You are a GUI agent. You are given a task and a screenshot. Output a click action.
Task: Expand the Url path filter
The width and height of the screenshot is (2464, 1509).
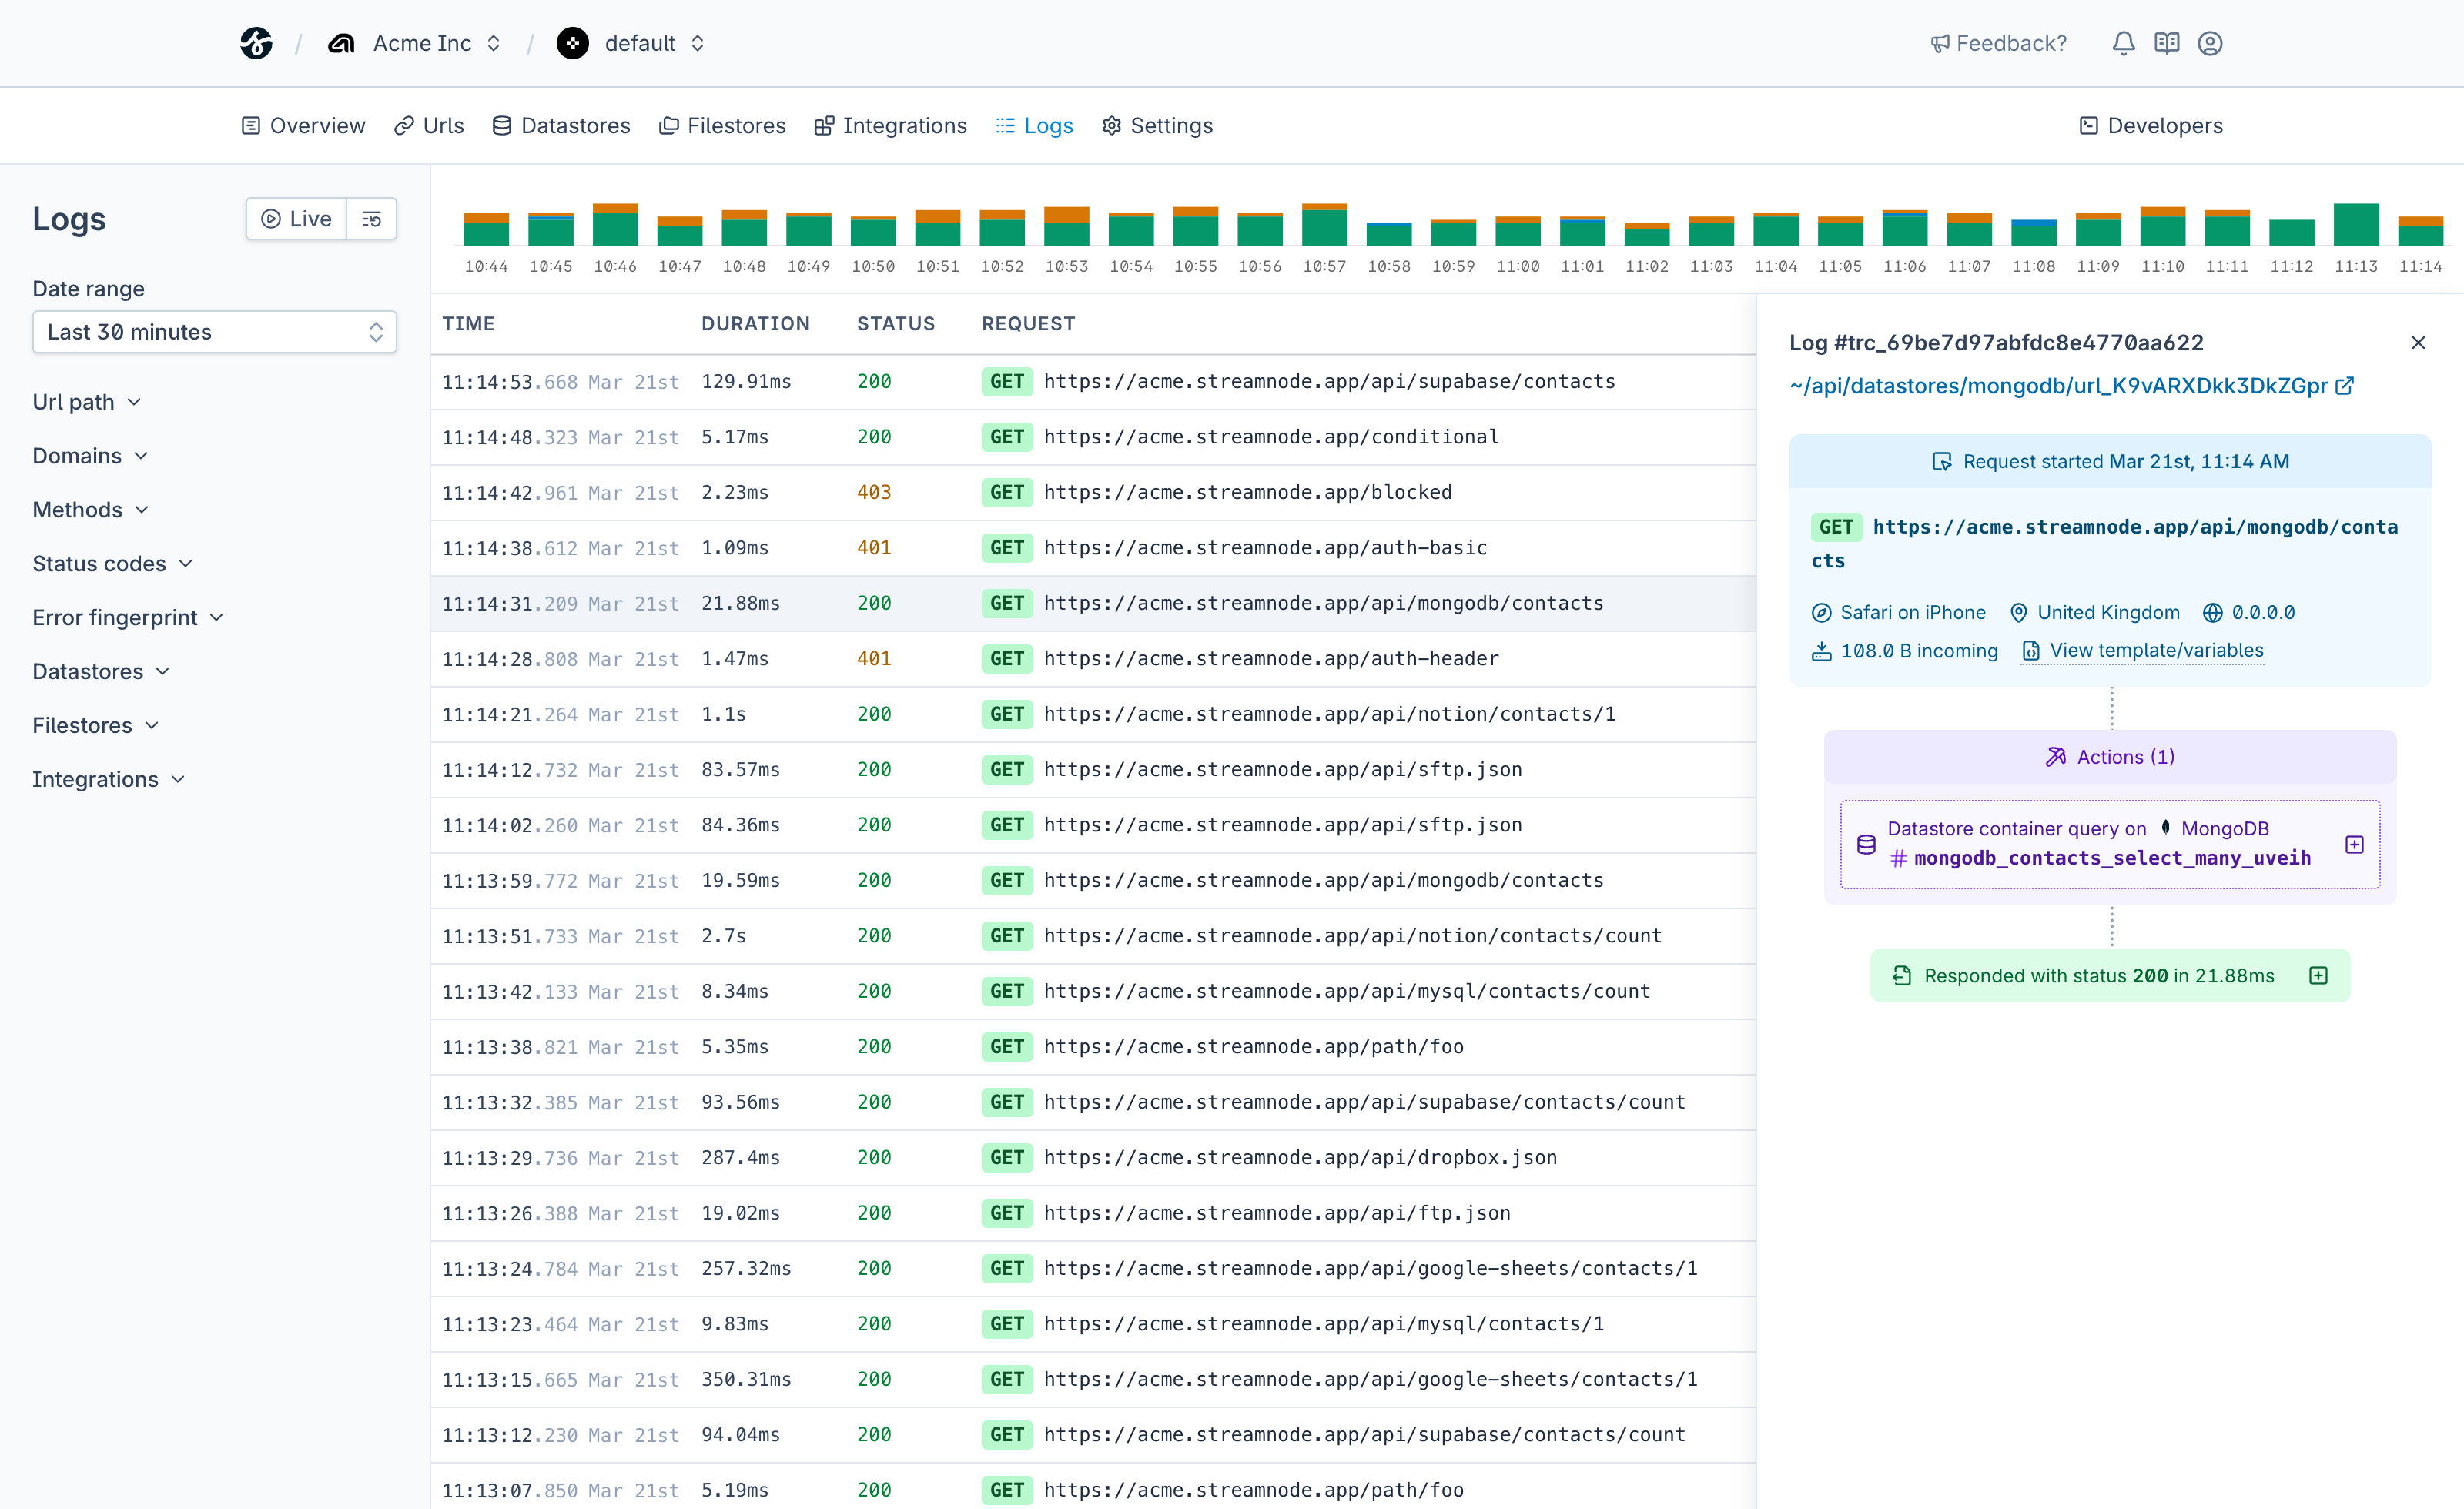tap(86, 402)
